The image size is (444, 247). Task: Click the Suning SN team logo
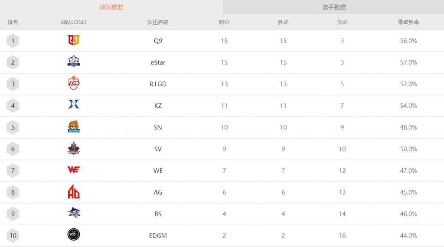tap(74, 127)
